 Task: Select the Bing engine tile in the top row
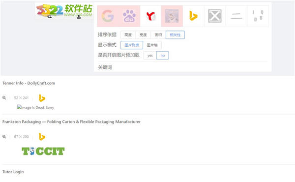tap(193, 16)
